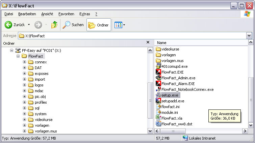Expand the exposes folder node
255x143 pixels.
point(24,74)
